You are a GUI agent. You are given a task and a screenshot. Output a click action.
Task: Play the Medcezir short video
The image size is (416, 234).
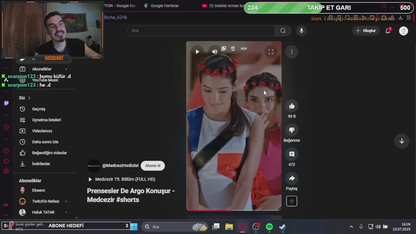[197, 52]
